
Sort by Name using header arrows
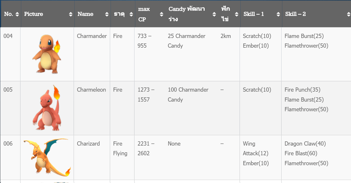tap(107, 14)
